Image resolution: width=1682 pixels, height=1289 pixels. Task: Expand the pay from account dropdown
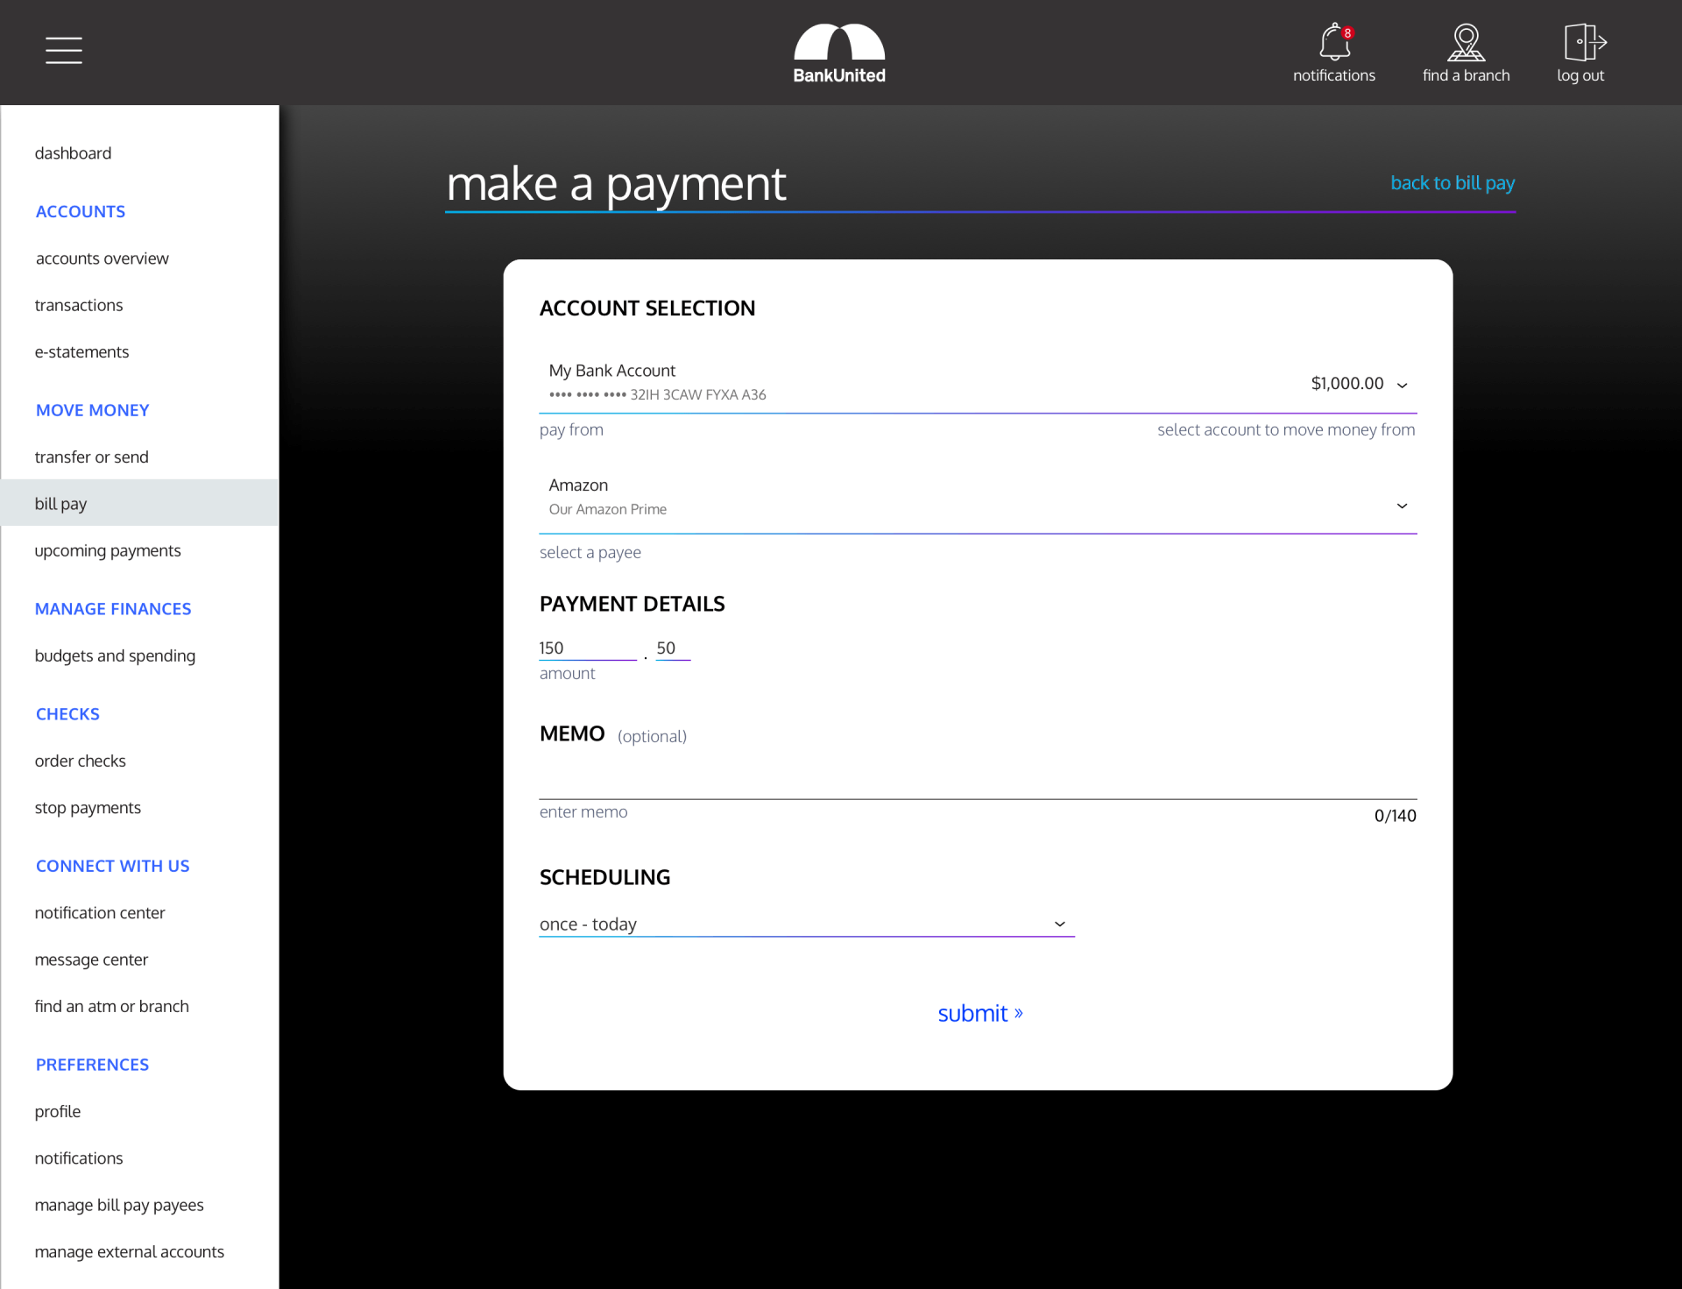point(1402,385)
